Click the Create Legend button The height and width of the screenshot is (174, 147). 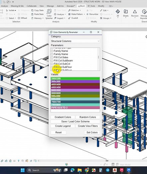(x=63, y=126)
